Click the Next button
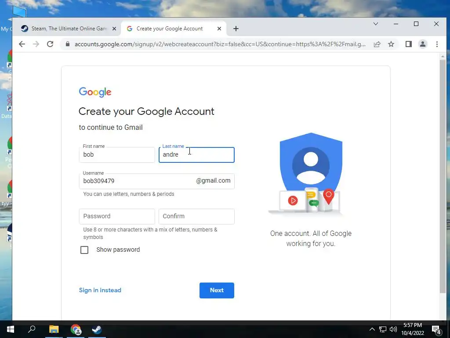This screenshot has width=450, height=338. click(x=217, y=290)
